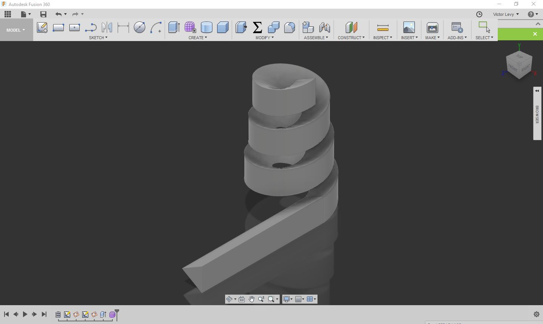The image size is (543, 324).
Task: Expand the INSPECT menu
Action: pos(383,38)
